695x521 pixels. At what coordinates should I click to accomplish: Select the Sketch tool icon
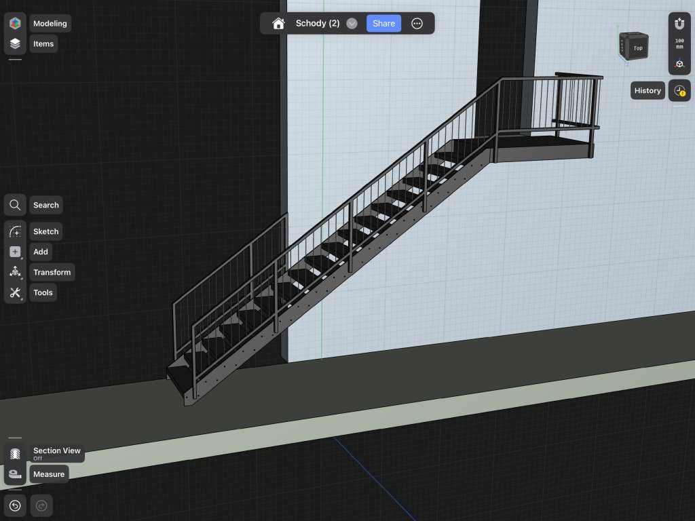(15, 231)
